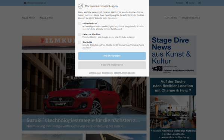
Task: Click the Kontakt link in top bar
Action: point(180,3)
